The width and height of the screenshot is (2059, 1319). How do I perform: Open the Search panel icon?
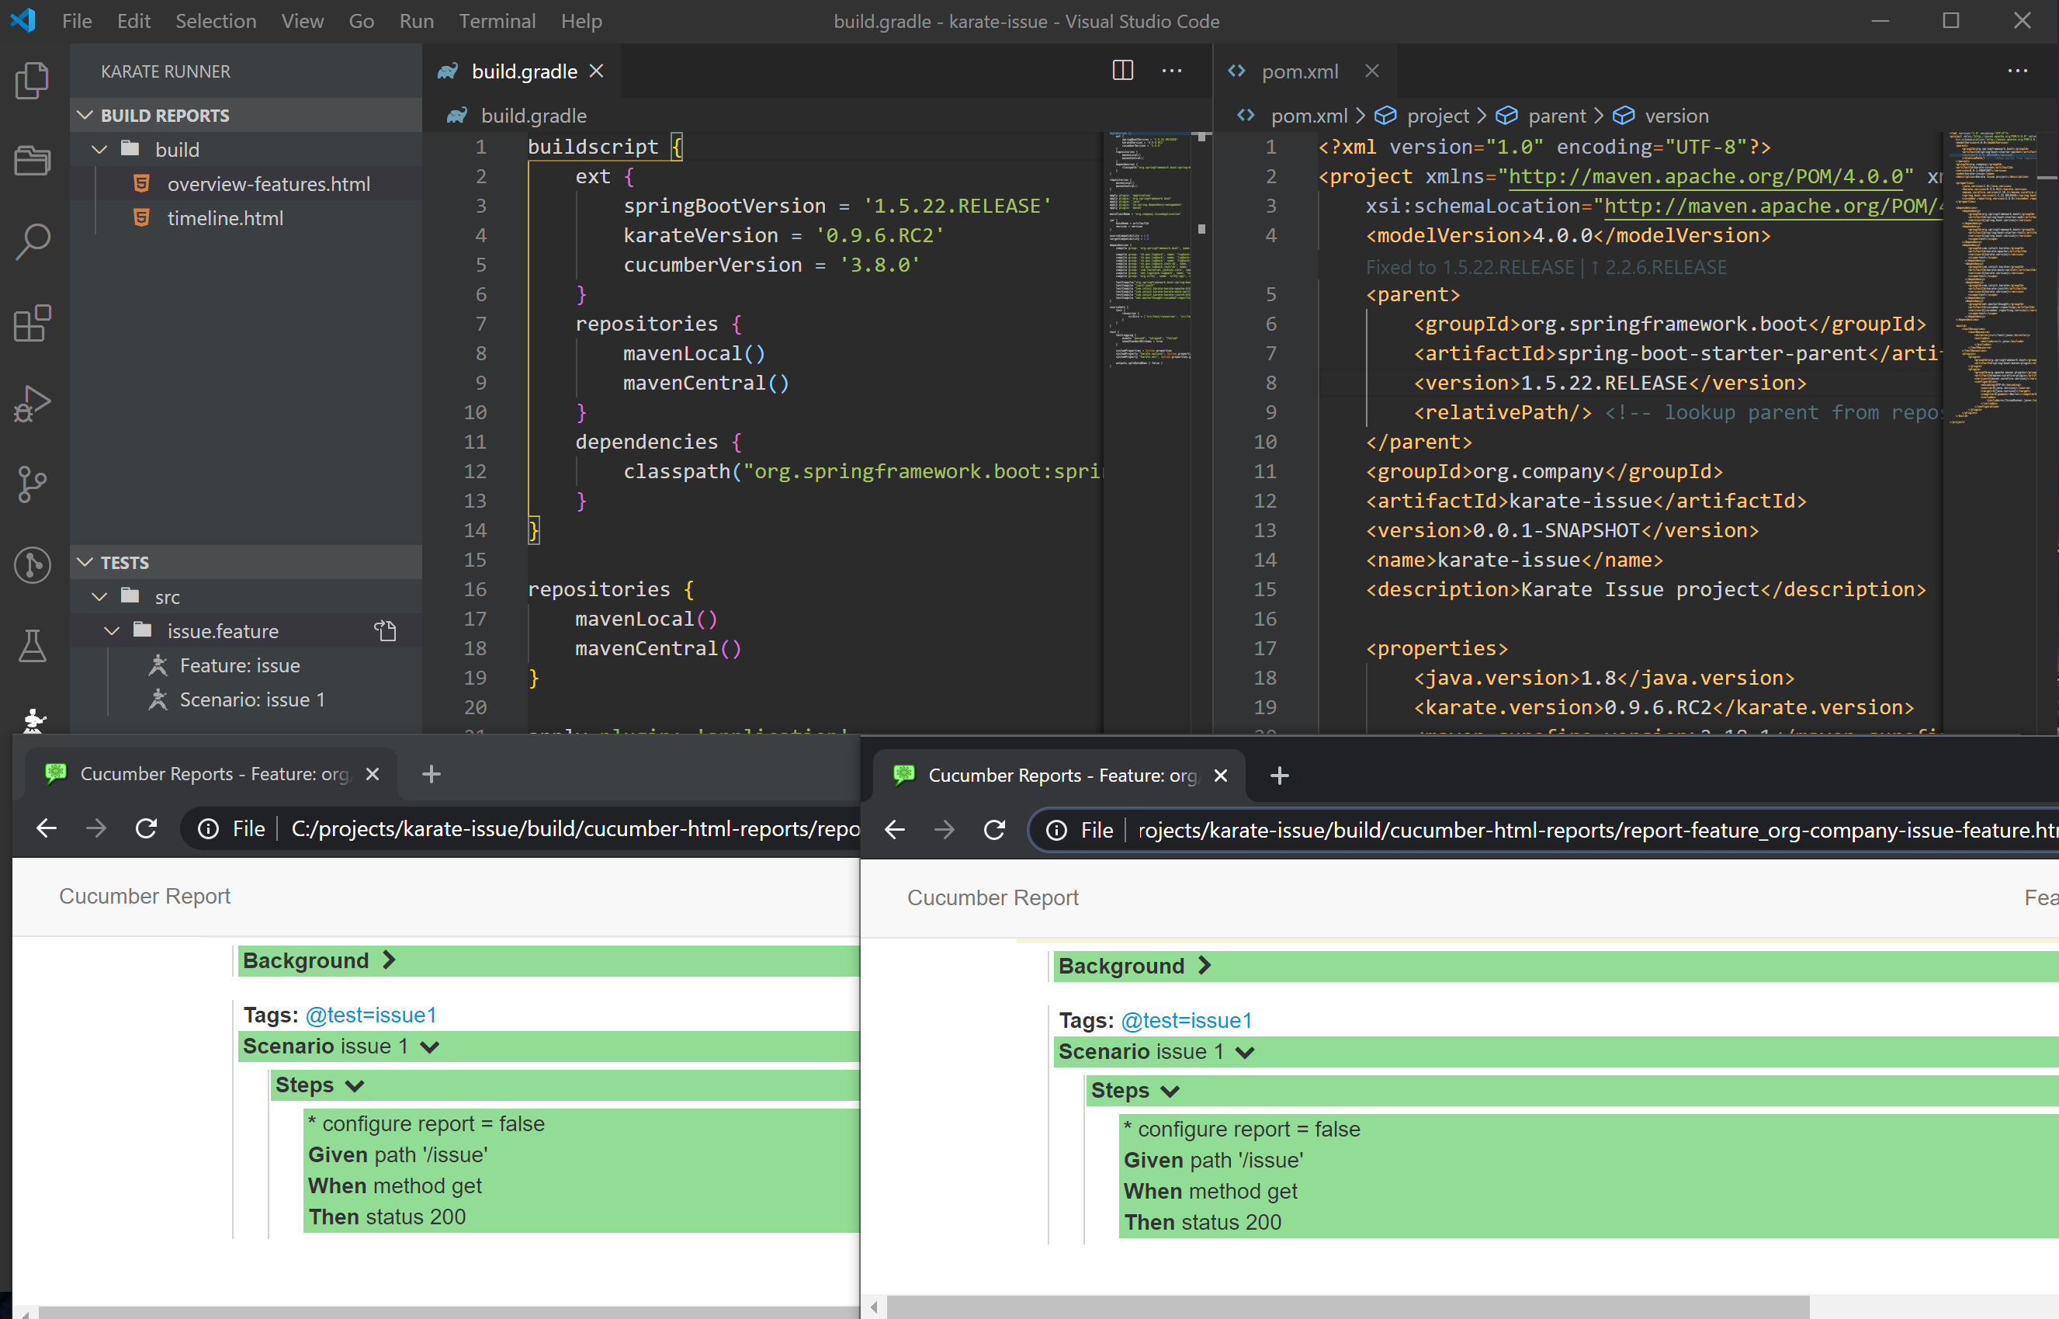32,241
